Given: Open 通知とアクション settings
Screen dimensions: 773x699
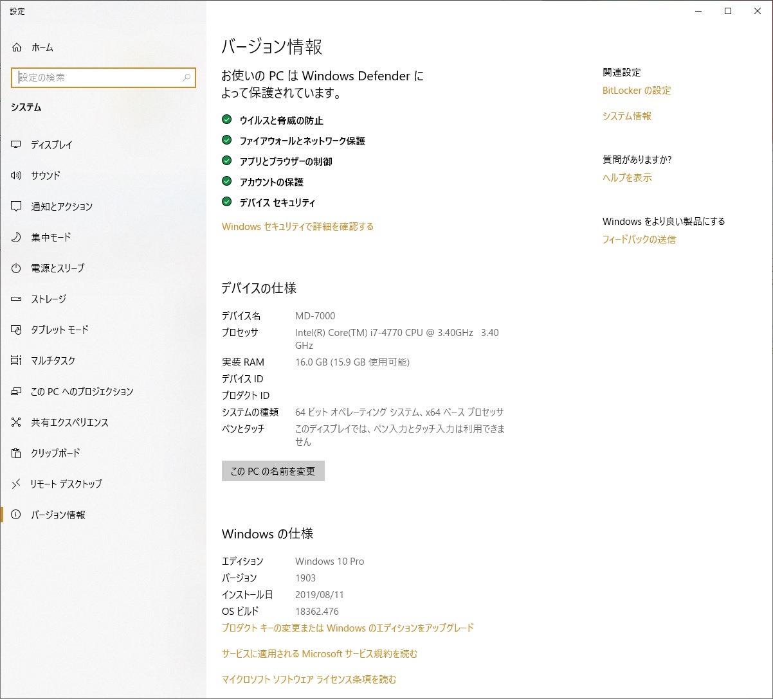Looking at the screenshot, I should 103,206.
